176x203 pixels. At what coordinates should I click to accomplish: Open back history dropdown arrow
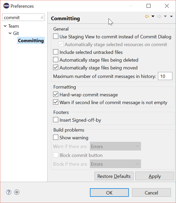[153, 16]
